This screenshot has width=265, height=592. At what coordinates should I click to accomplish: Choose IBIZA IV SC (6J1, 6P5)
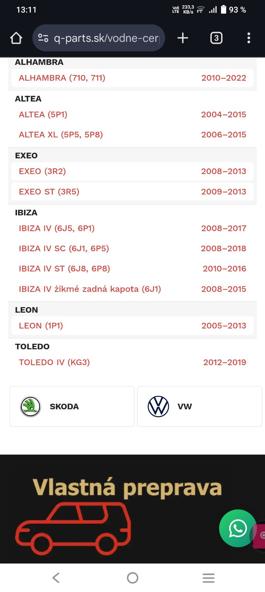[64, 249]
